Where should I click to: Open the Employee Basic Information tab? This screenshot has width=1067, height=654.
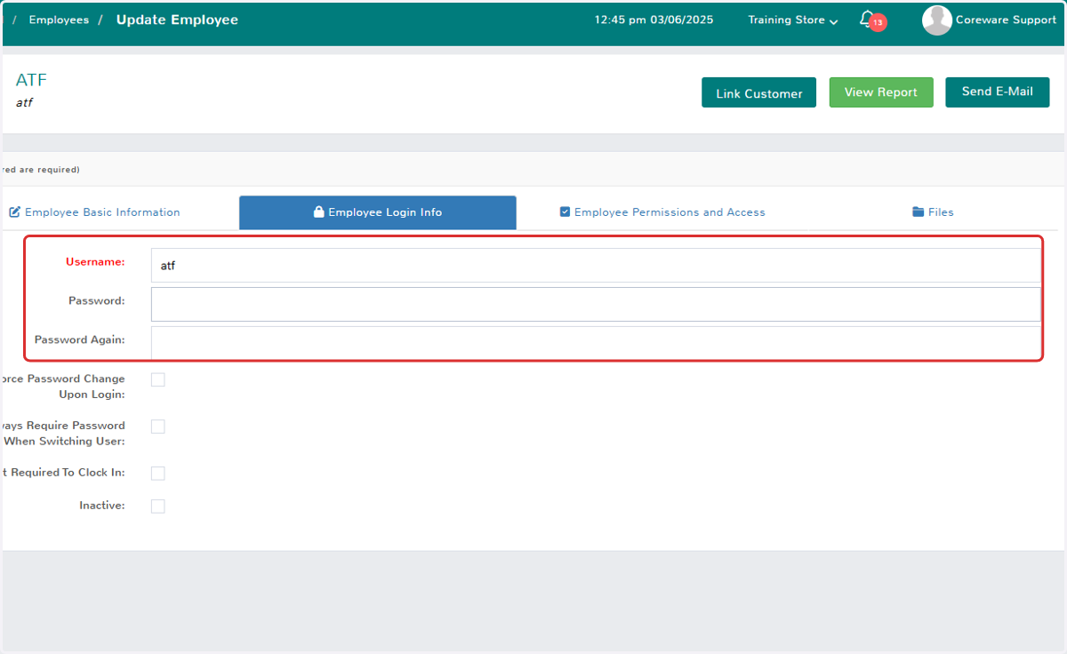[95, 212]
